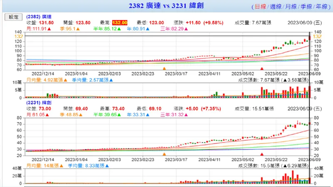This screenshot has width=333, height=187.
Task: Click 緯創 quarterly average 季:48.85
Action: point(71,115)
